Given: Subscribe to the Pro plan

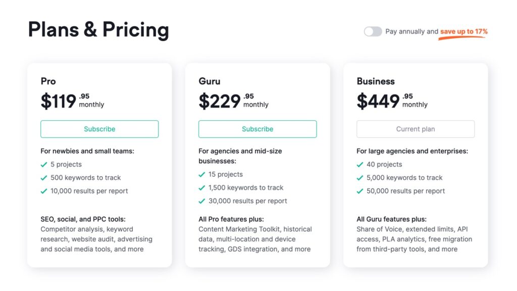Looking at the screenshot, I should [99, 129].
